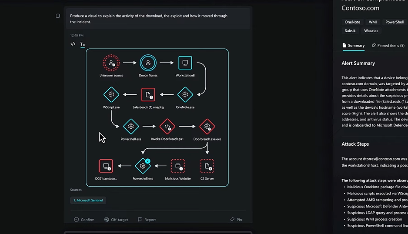The width and height of the screenshot is (408, 234).
Task: Open the Pinned items (5) tab
Action: pos(388,45)
